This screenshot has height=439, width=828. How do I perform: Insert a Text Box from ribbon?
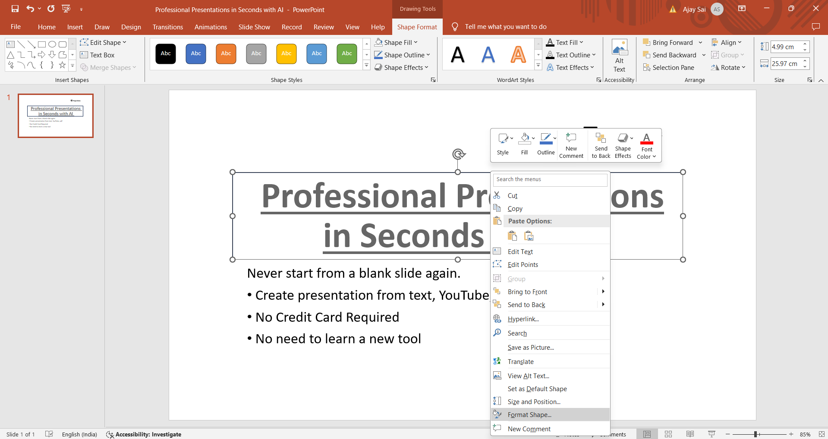(x=98, y=55)
